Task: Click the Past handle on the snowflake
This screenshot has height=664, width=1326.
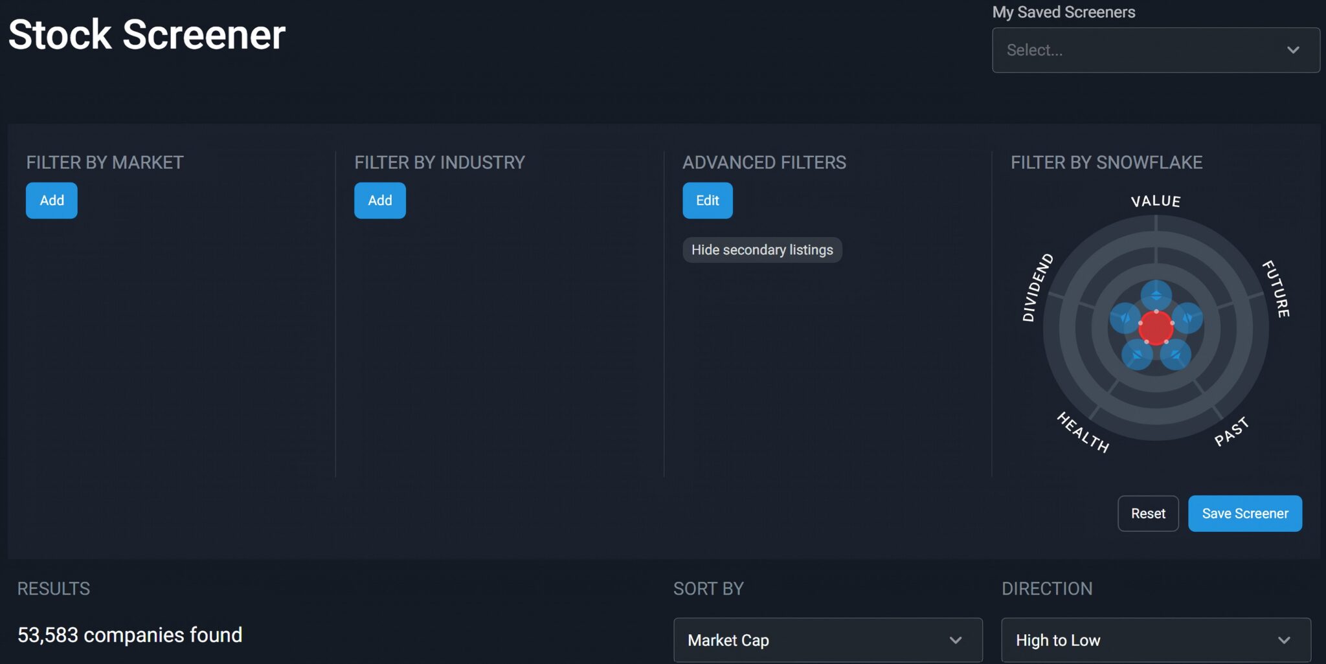Action: pos(1175,355)
